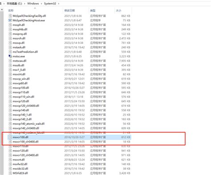The height and width of the screenshot is (175, 211).
Task: Select the MSVidCtl.dll file icon
Action: tap(10, 173)
